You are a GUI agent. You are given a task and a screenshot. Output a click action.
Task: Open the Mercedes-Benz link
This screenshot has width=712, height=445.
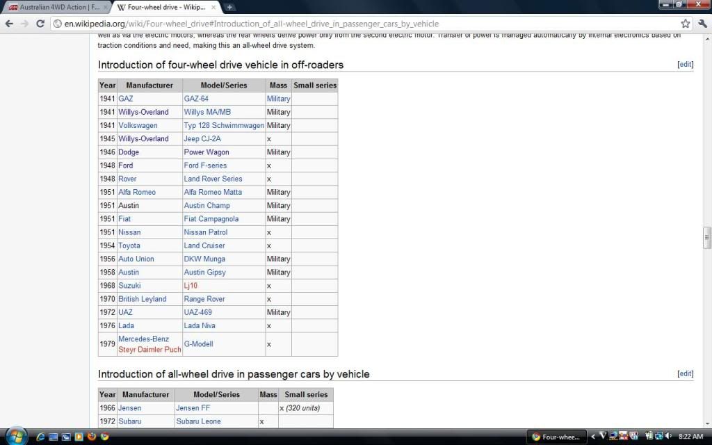143,339
